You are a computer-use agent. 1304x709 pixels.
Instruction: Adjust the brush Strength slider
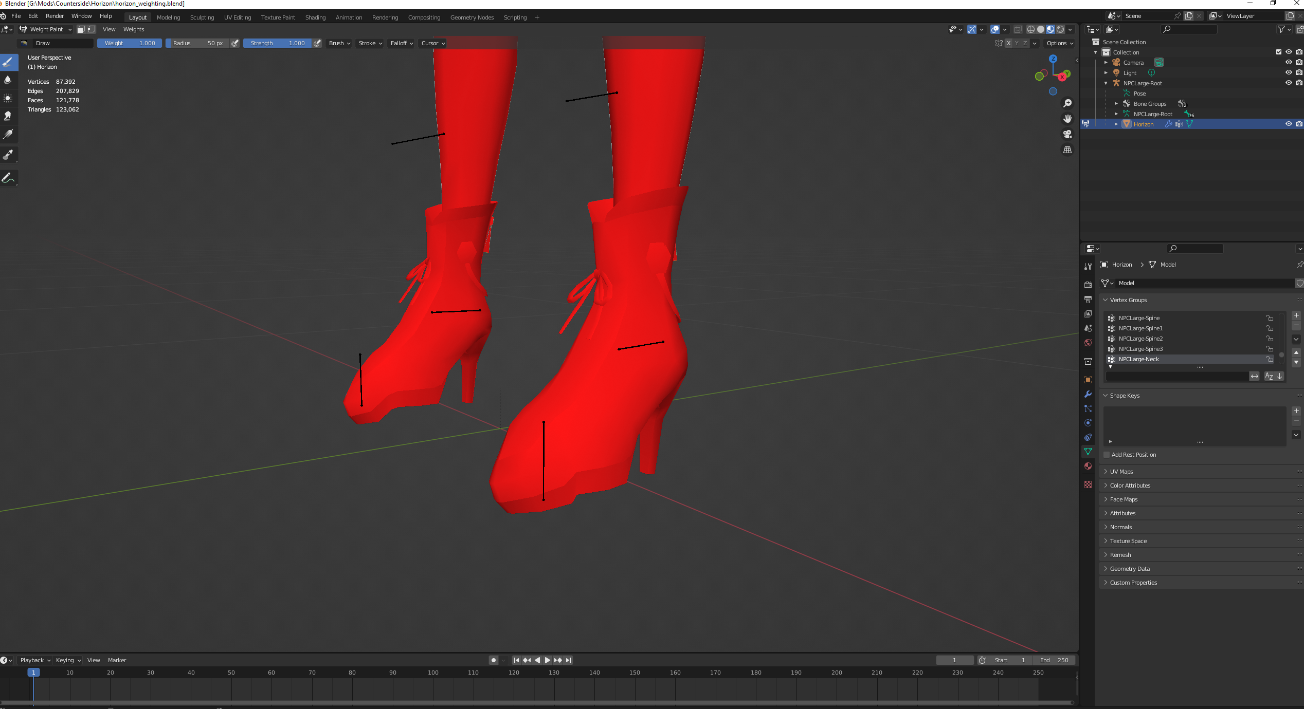[x=278, y=43]
